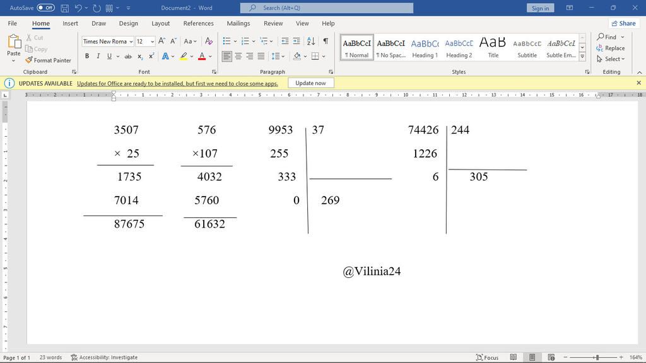This screenshot has height=363, width=646.
Task: Expand the Styles gallery more button
Action: coord(582,56)
